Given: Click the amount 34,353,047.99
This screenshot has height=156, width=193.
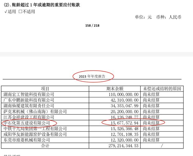Looking at the screenshot, I should click(x=125, y=106).
